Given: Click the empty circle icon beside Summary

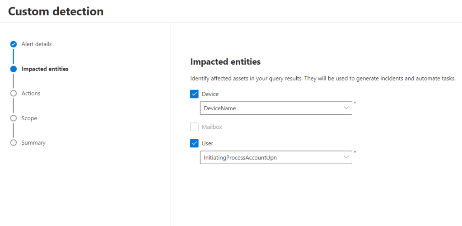Looking at the screenshot, I should 13,143.
